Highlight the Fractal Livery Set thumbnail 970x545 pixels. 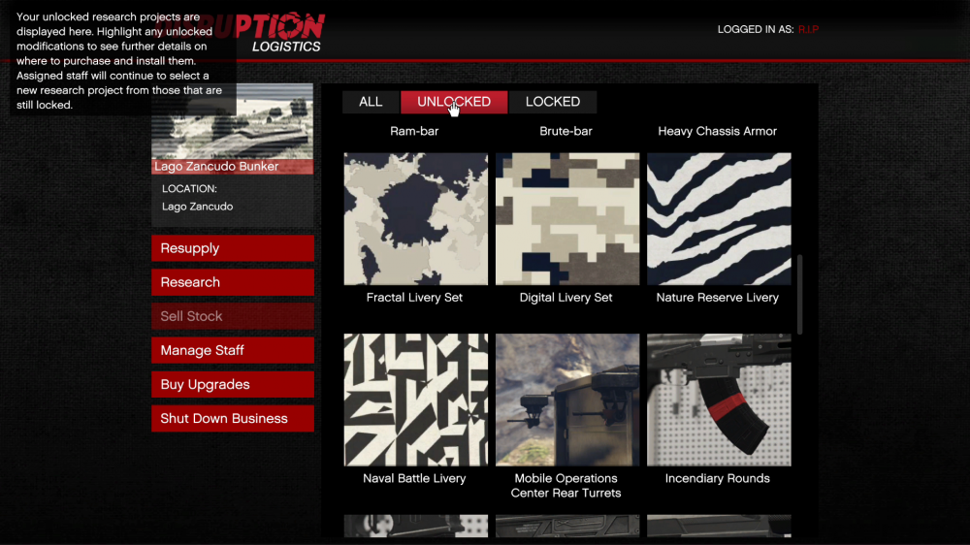point(416,219)
